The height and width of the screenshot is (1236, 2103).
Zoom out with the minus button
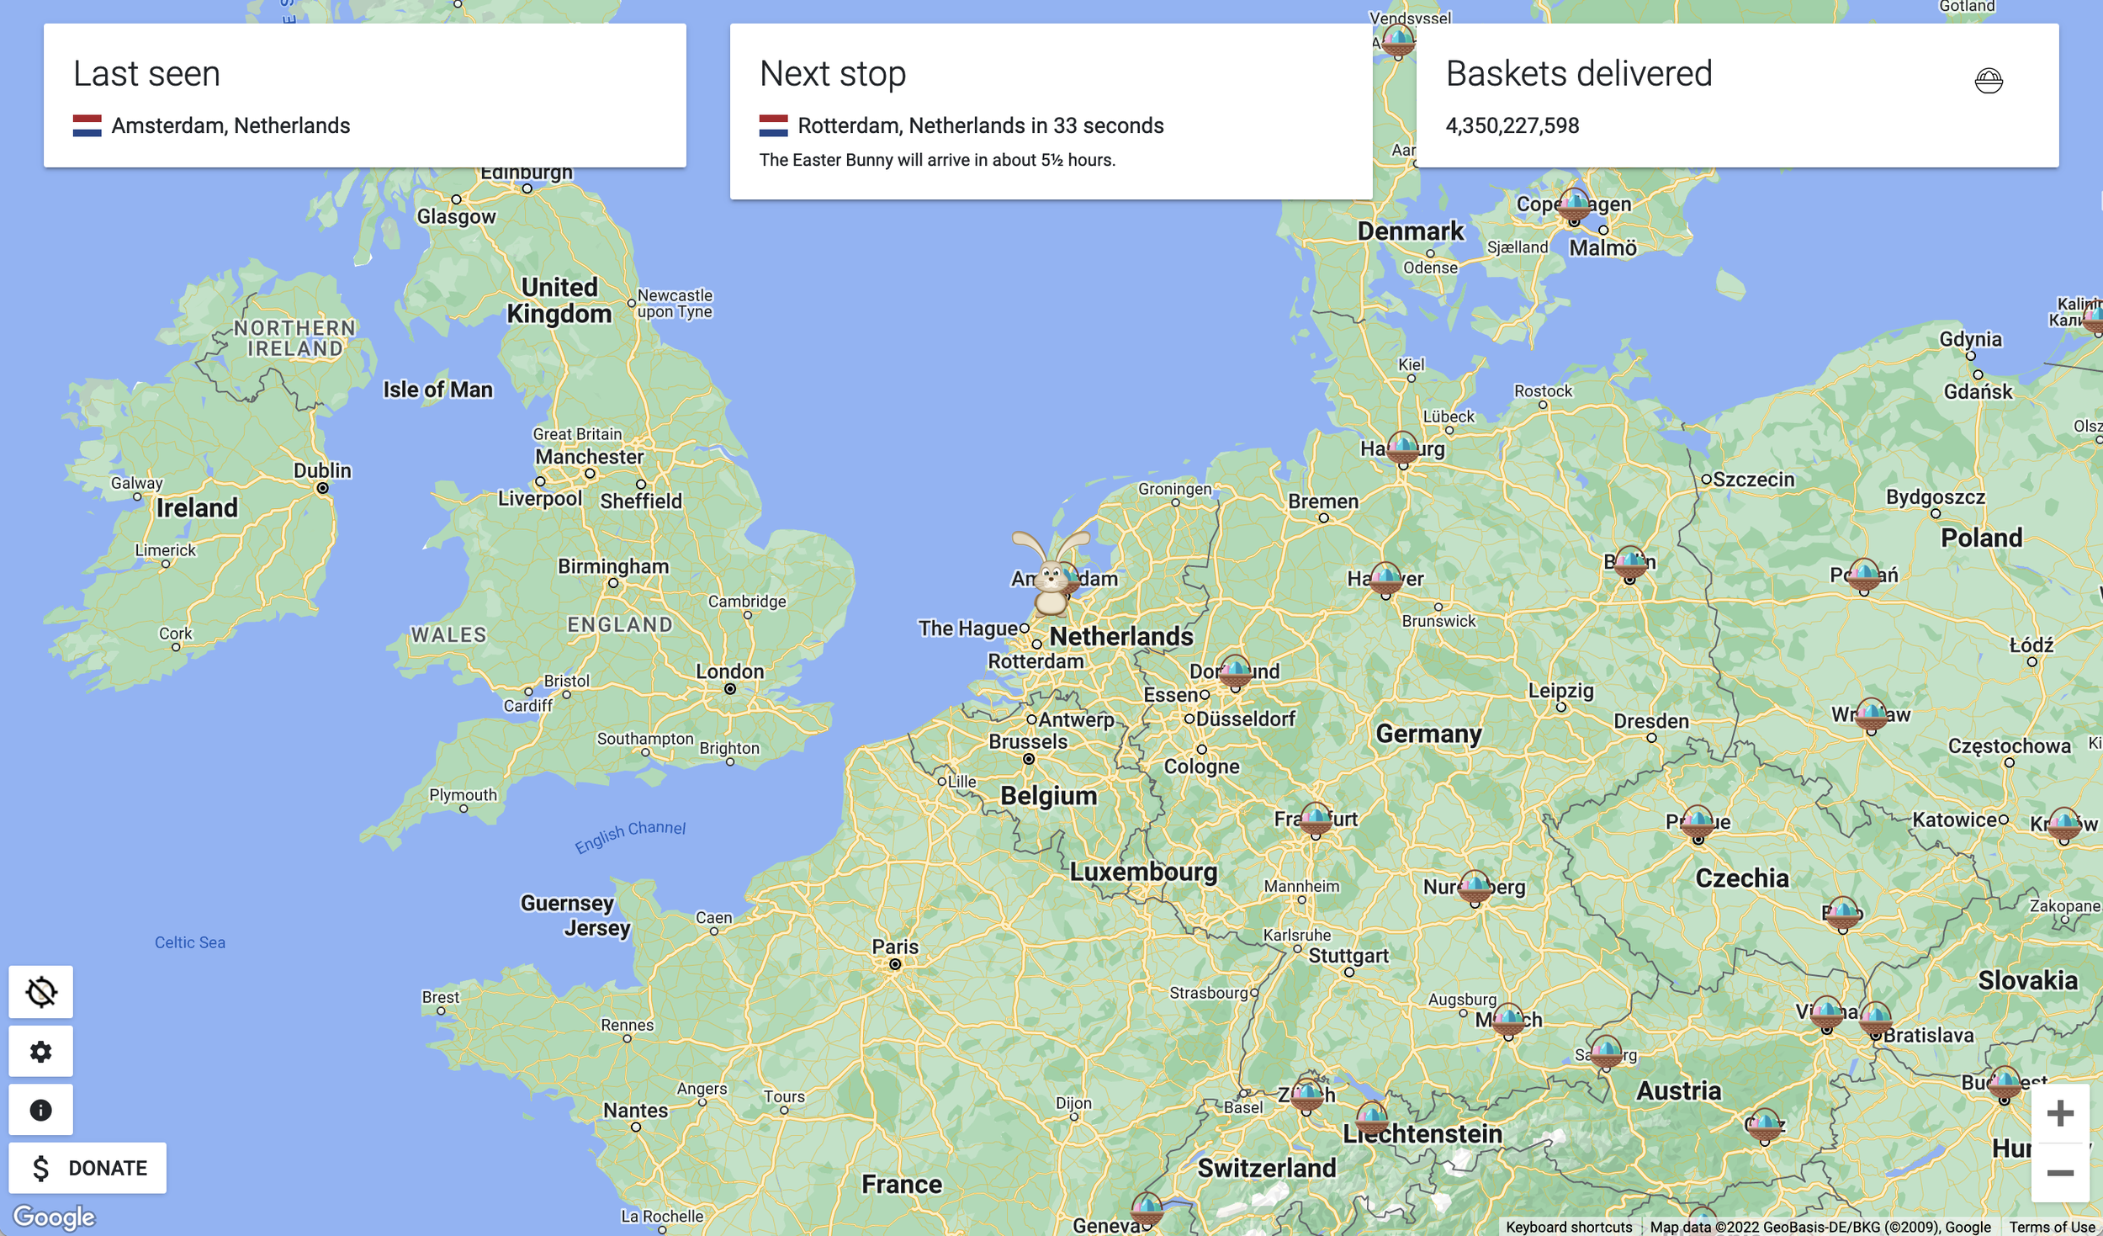tap(2060, 1173)
